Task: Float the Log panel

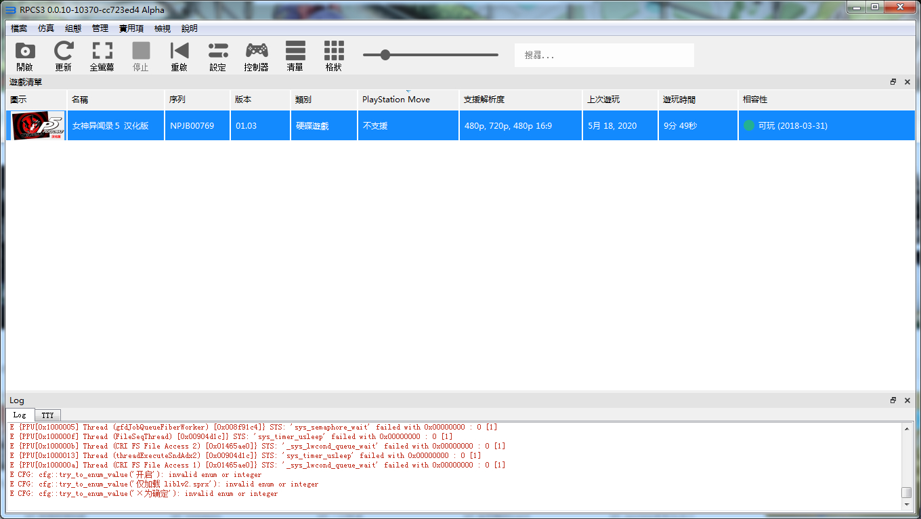Action: pos(893,400)
